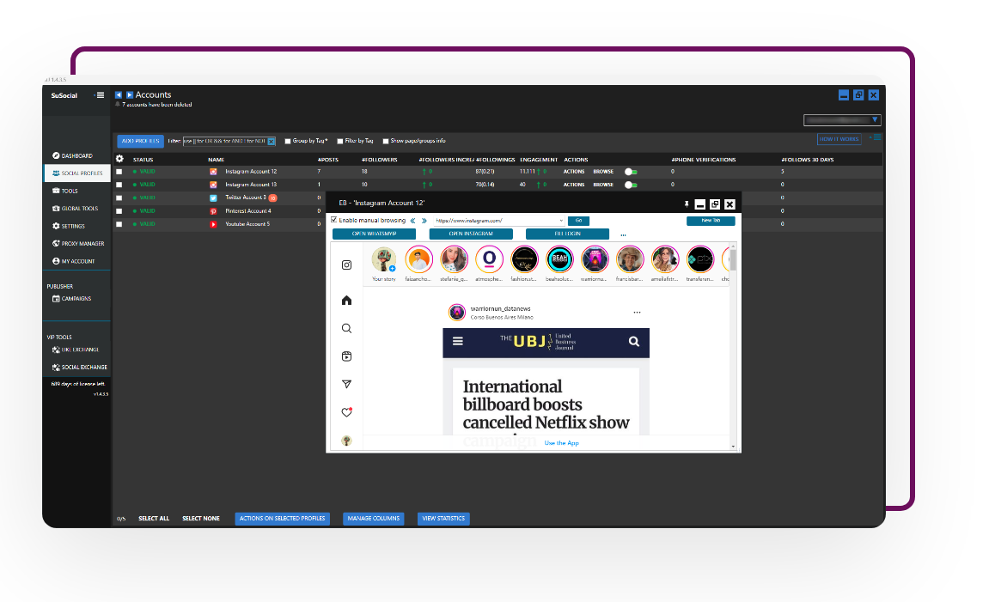Select the Instagram Home icon in sidebar
Screen dimensions: 995x602
coord(346,300)
